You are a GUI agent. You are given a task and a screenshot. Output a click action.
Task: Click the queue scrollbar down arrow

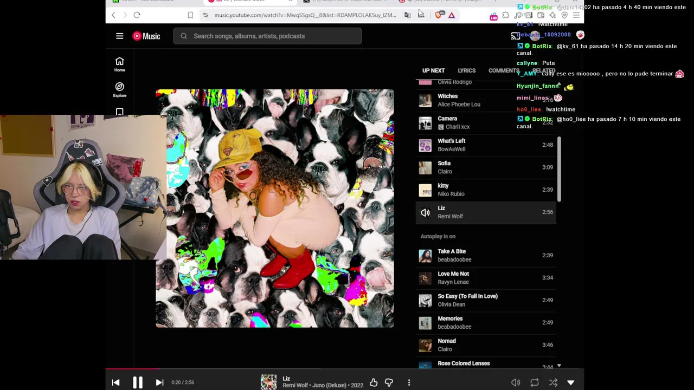559,367
